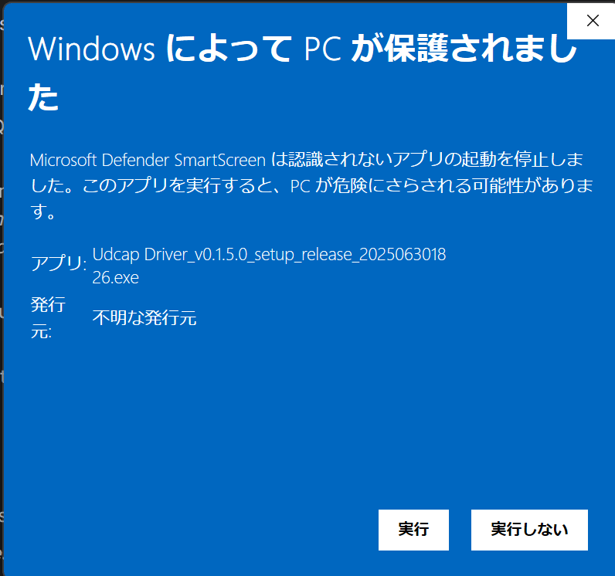615x576 pixels.
Task: Click the 'PC が保護されました' part of title
Action: [x=441, y=49]
